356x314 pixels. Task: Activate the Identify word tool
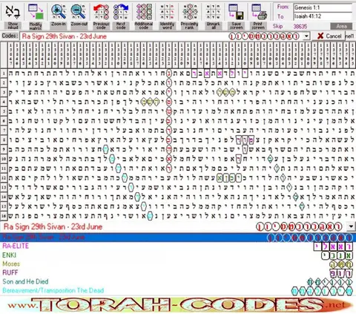point(167,16)
